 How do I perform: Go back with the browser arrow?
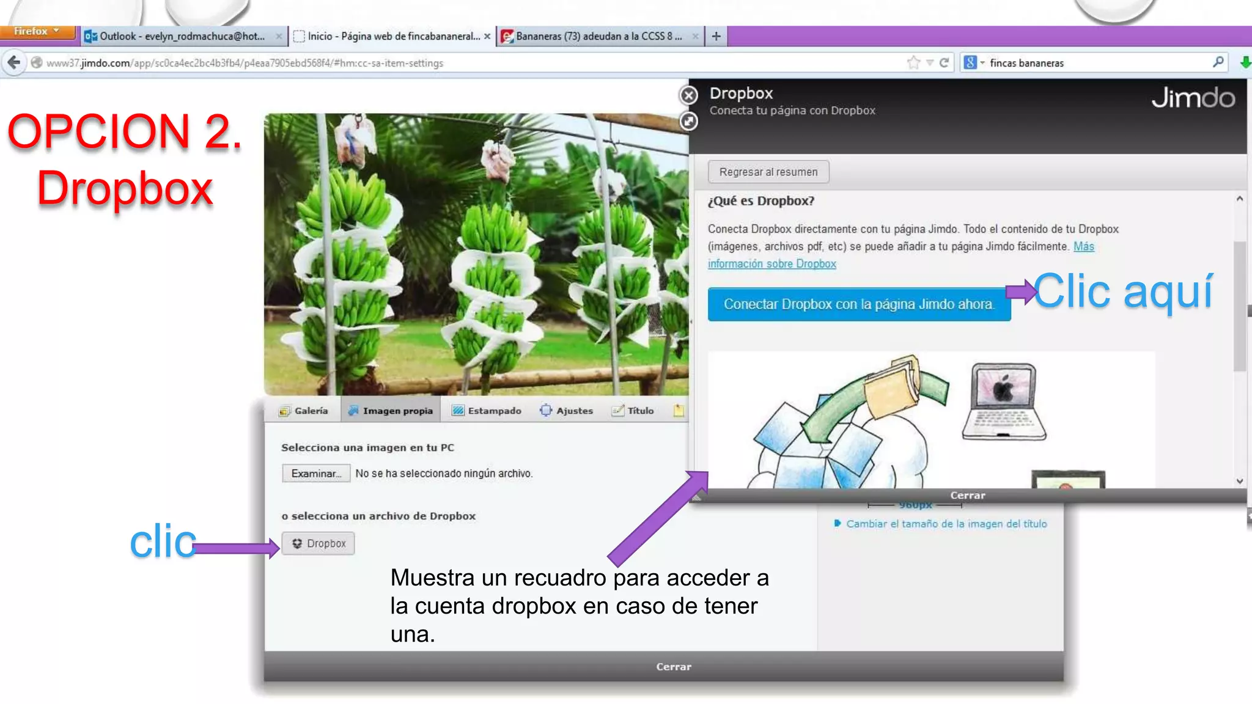tap(13, 62)
